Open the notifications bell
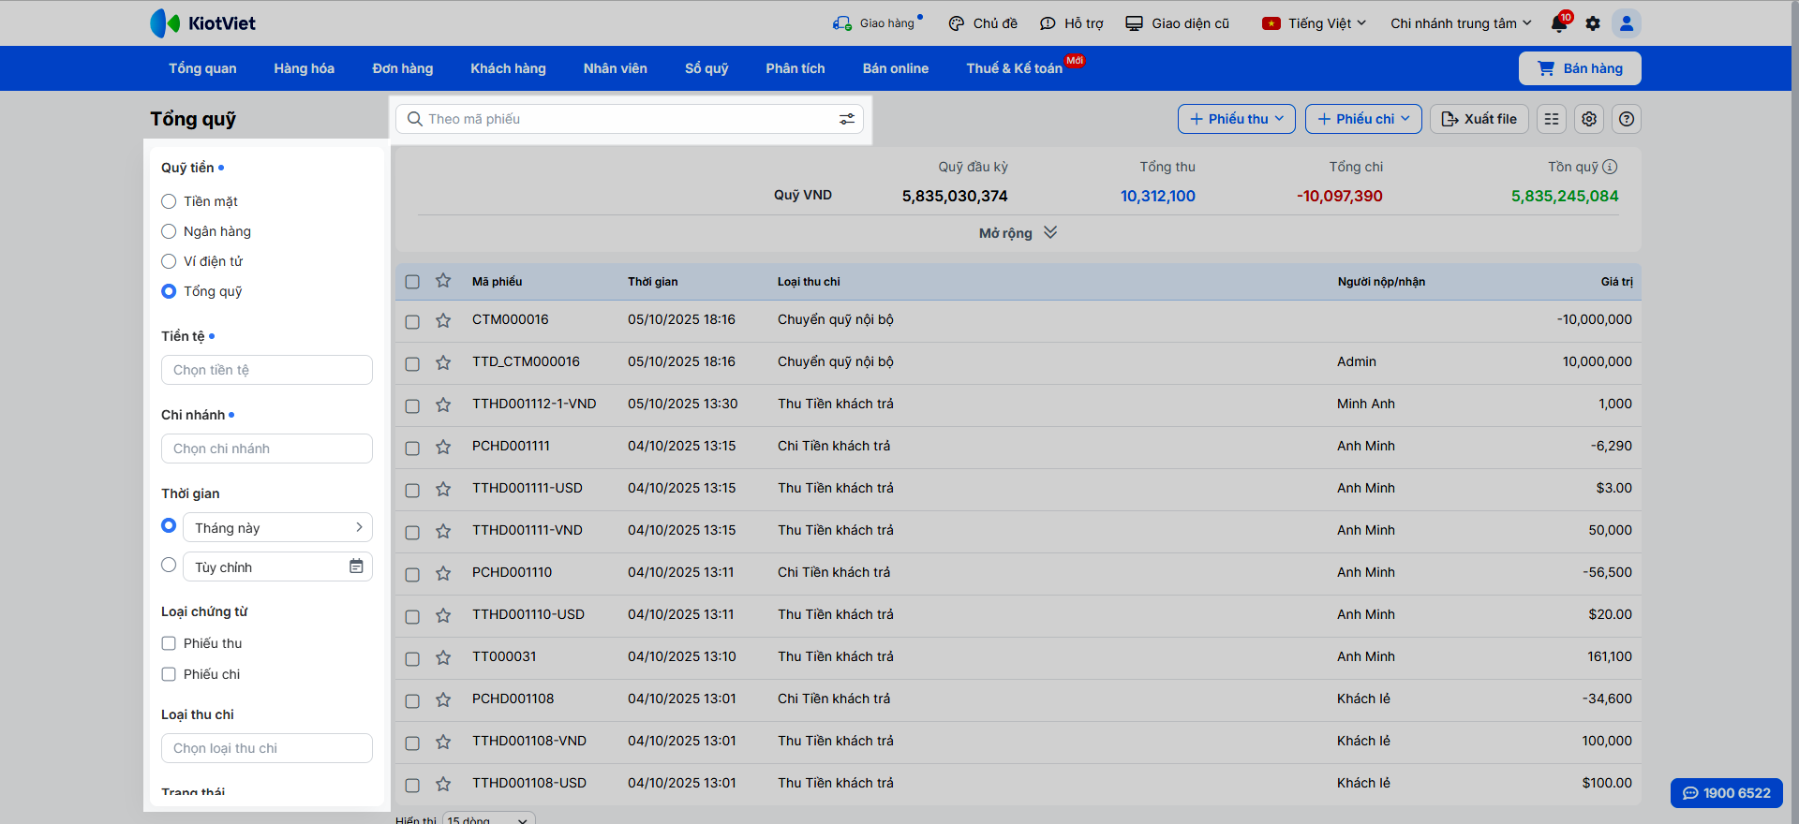 pos(1559,23)
